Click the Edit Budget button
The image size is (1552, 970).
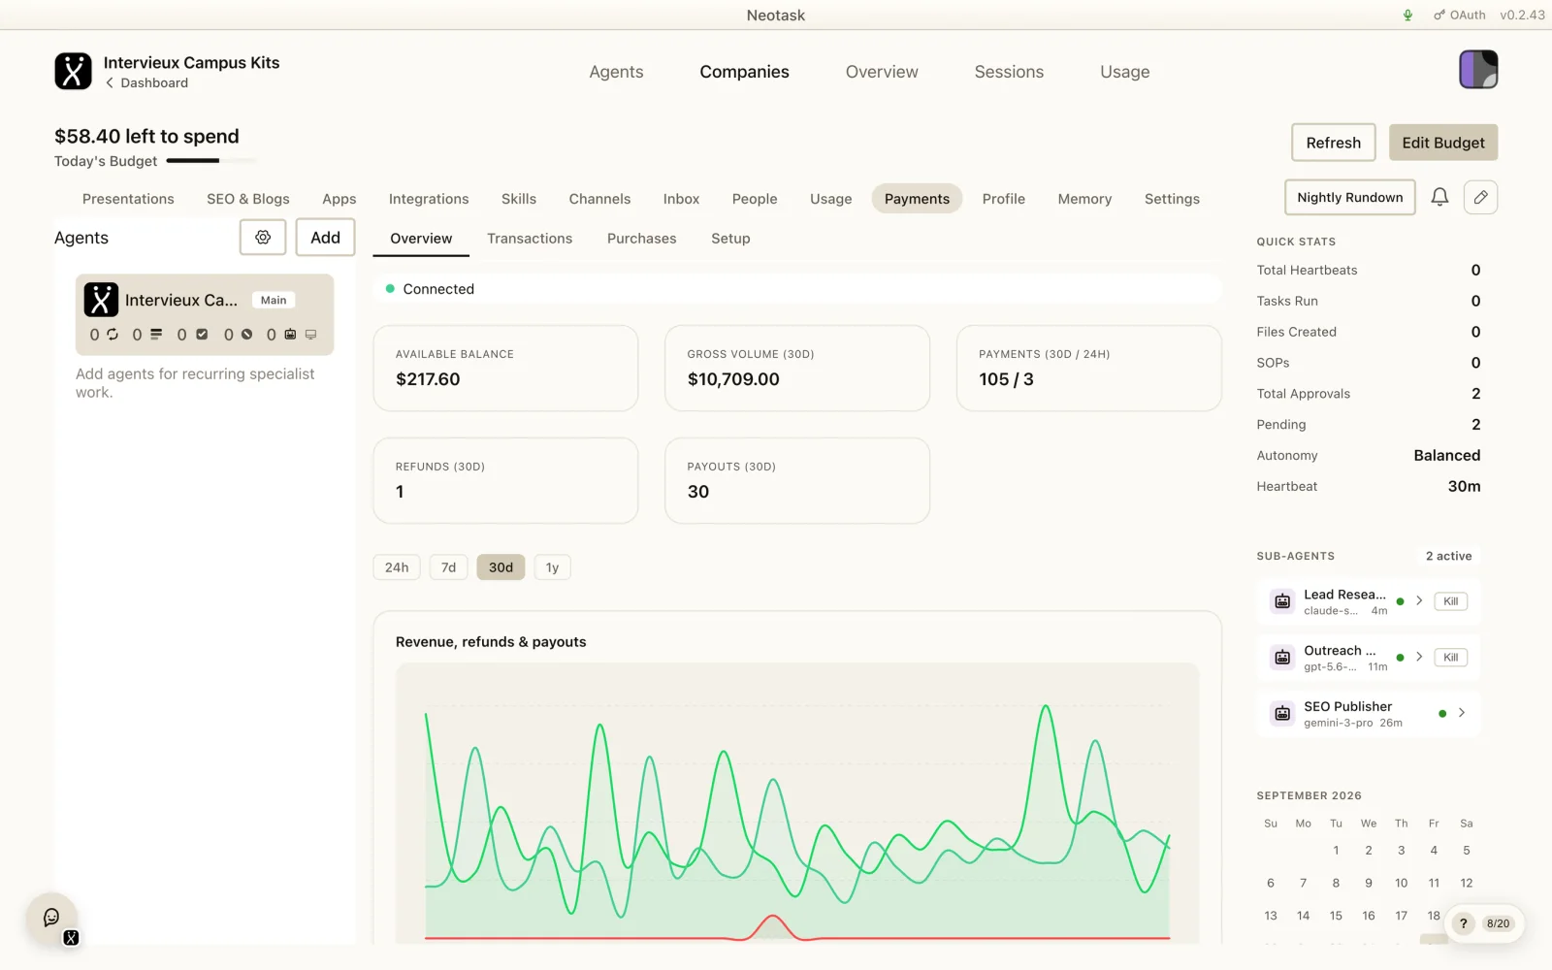coord(1443,143)
